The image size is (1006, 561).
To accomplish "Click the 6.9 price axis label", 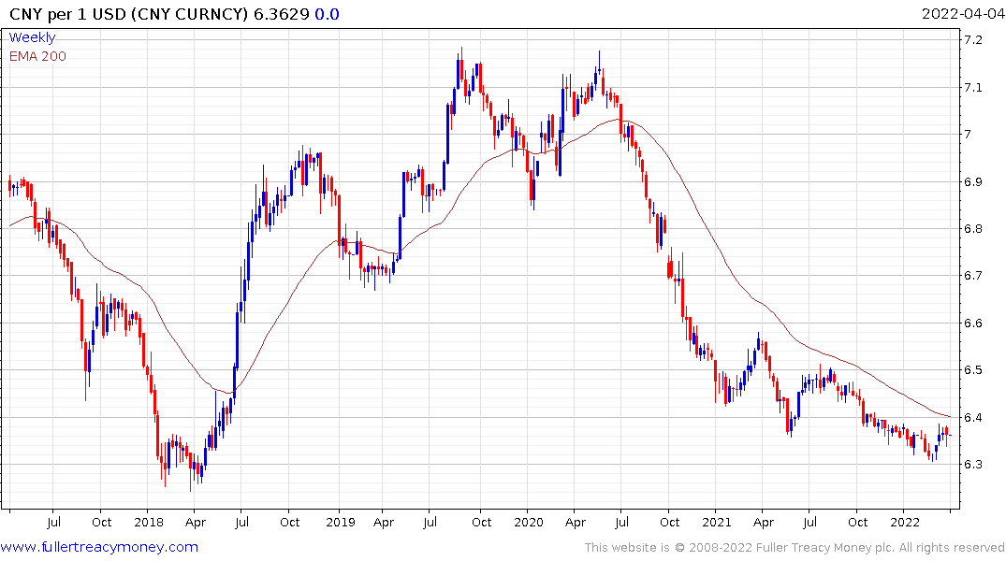I will (x=972, y=181).
